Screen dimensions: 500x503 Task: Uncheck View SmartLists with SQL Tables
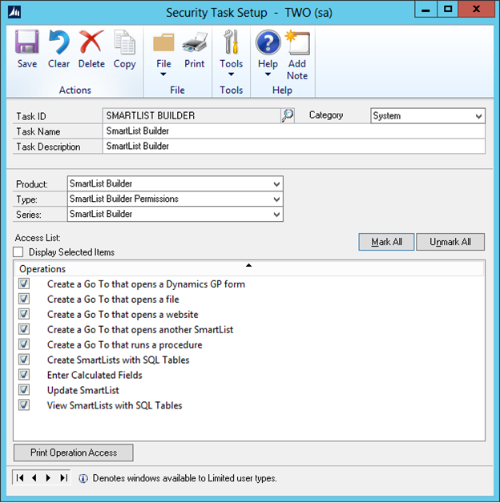click(x=24, y=404)
